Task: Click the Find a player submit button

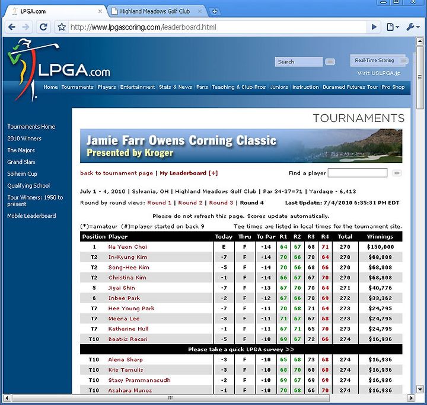Action: click(x=397, y=173)
